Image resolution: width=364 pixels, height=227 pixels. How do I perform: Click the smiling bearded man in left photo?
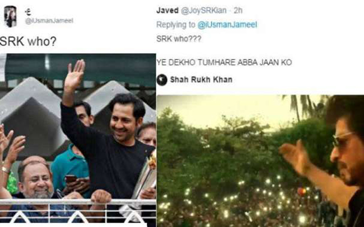pos(35,178)
